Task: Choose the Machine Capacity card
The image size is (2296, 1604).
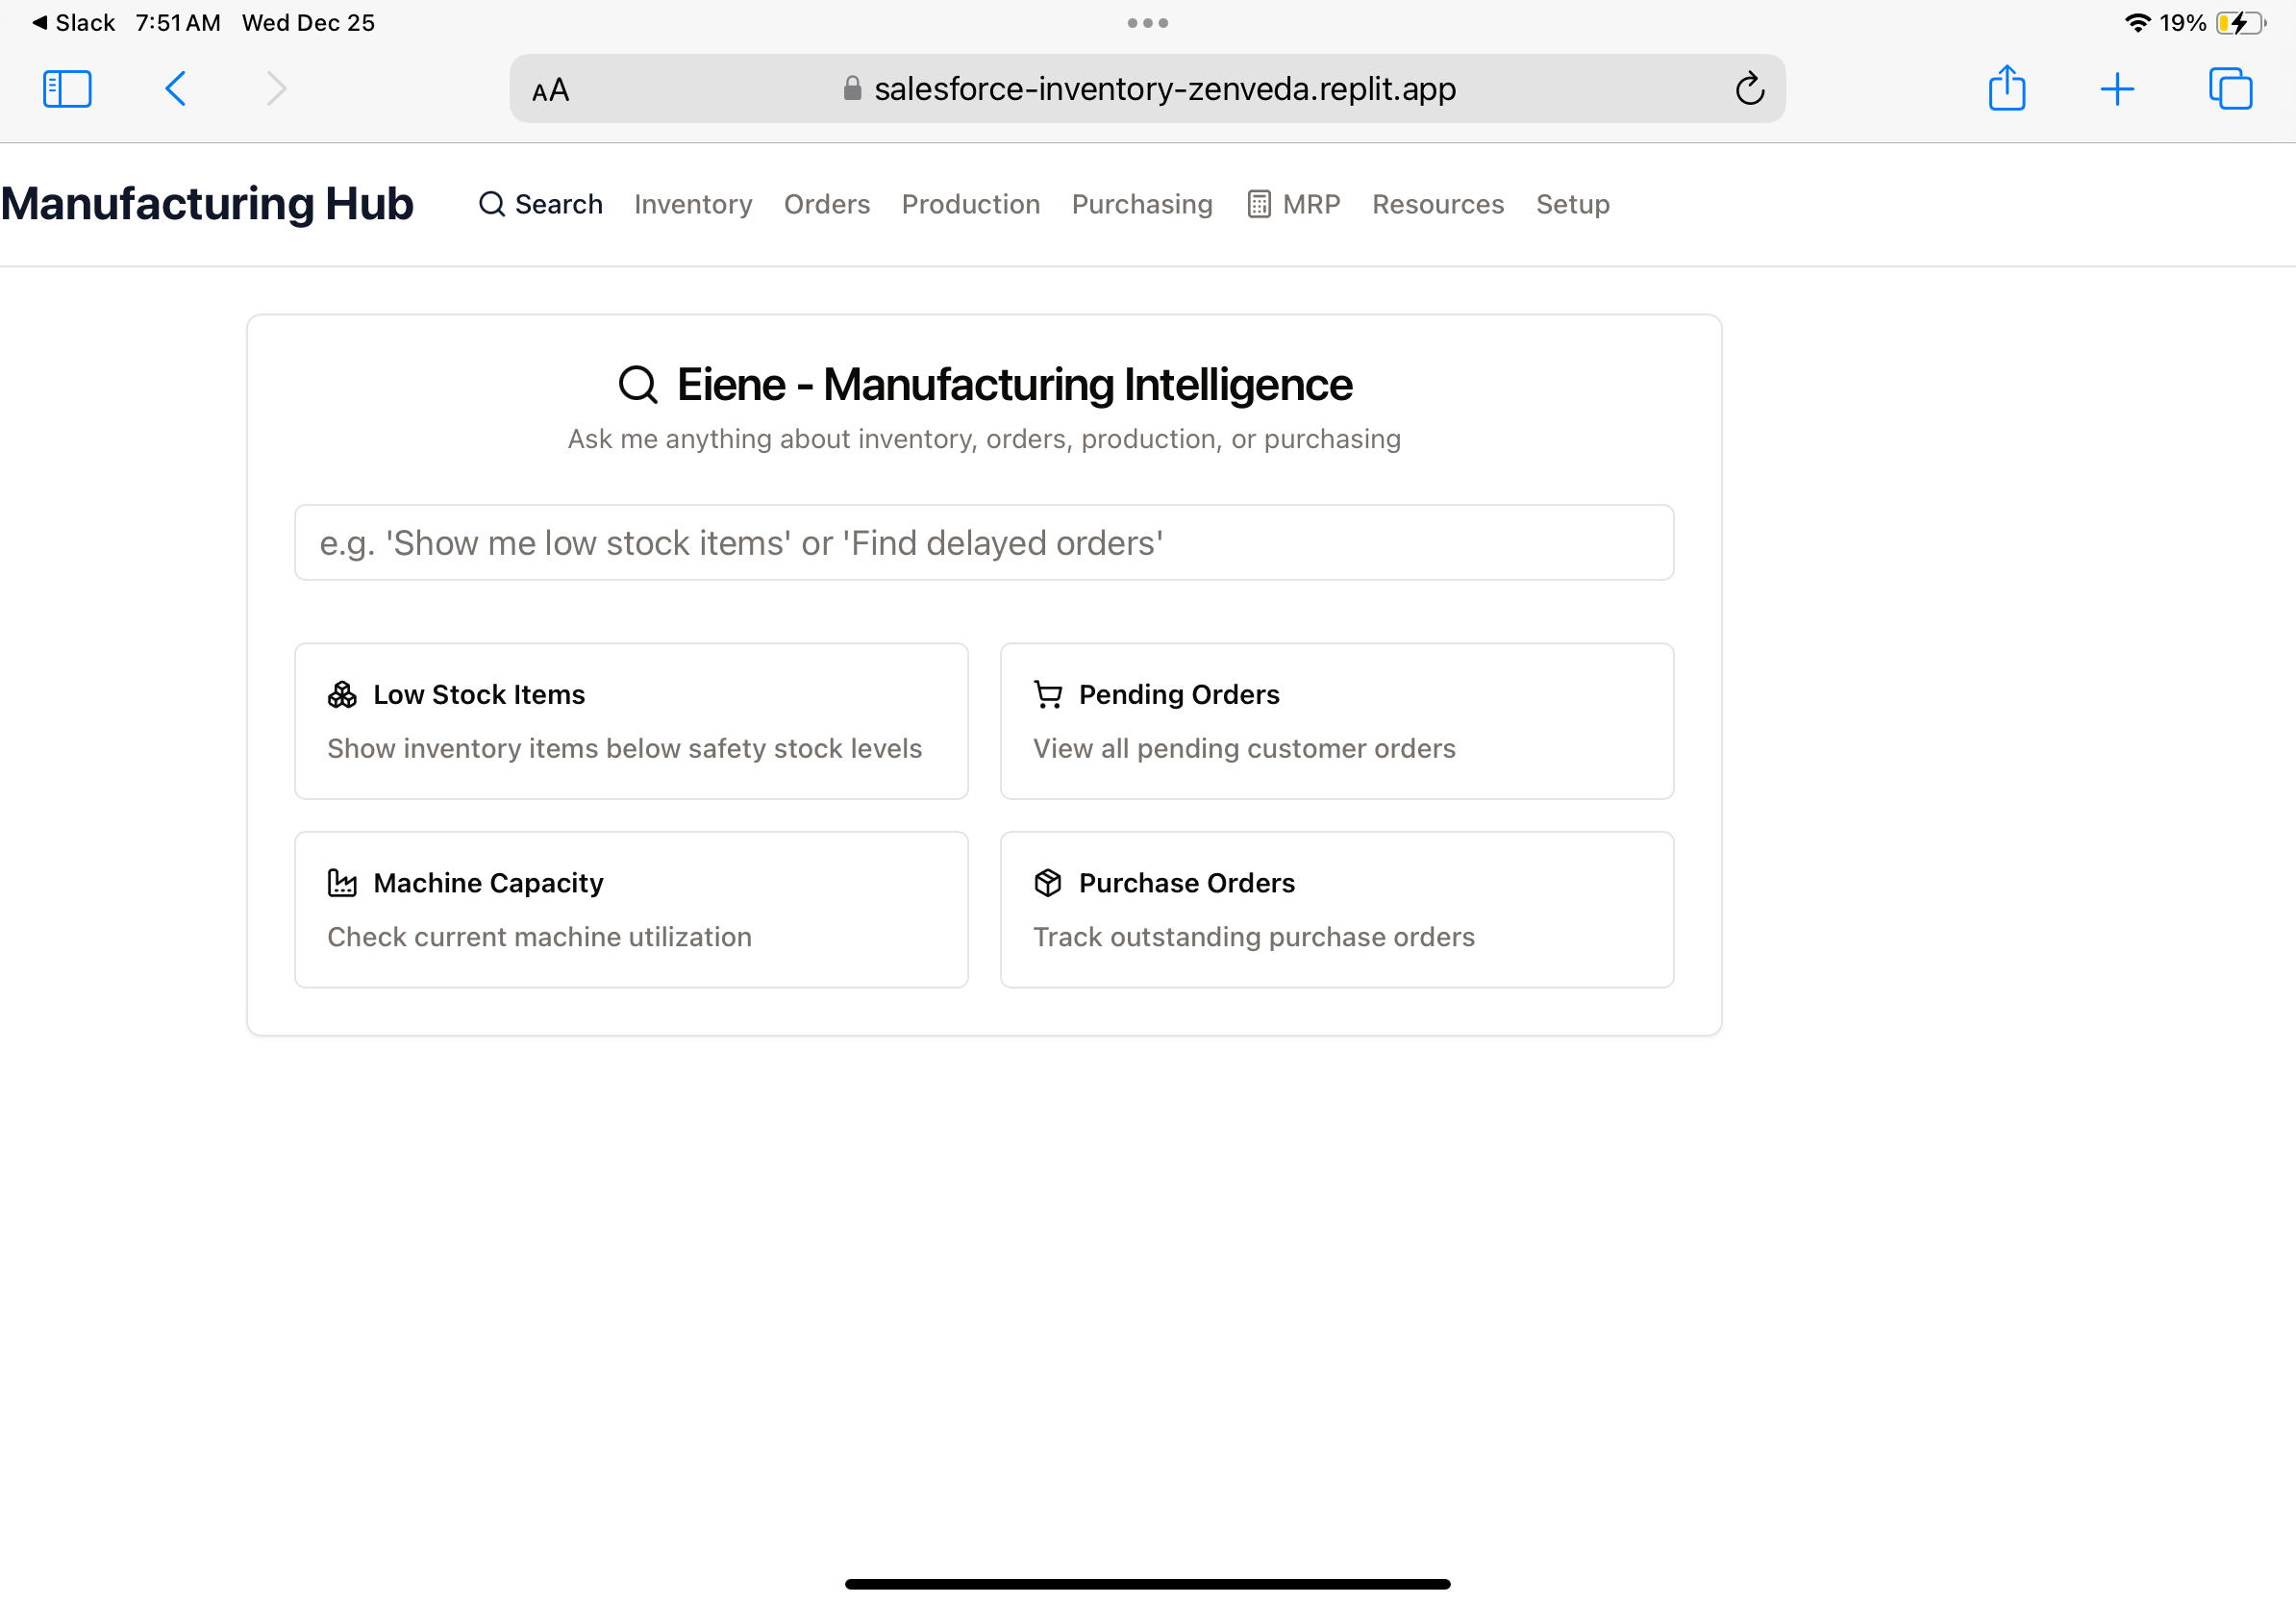Action: [631, 909]
